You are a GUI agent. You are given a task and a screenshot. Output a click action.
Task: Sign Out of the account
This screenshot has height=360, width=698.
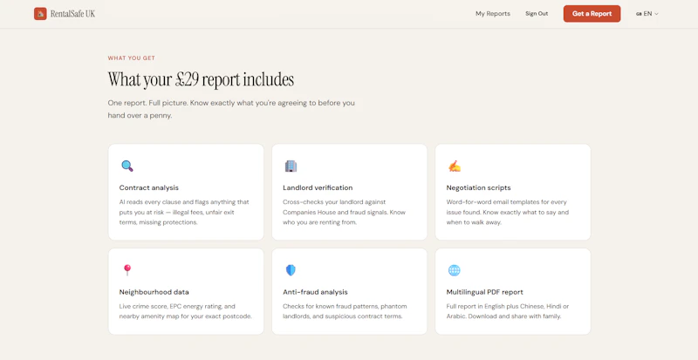tap(537, 14)
